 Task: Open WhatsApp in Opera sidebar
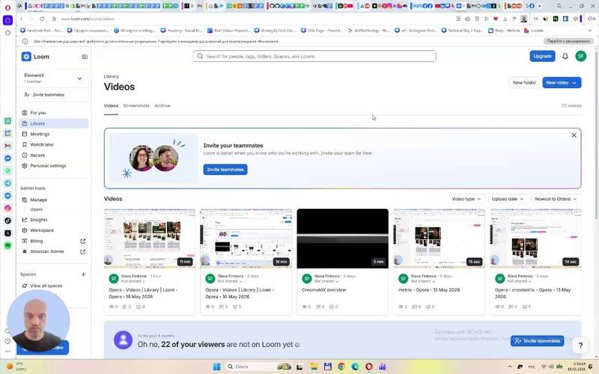point(7,171)
